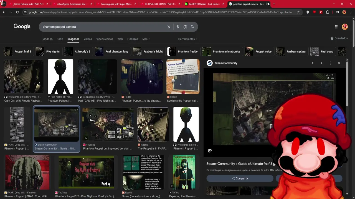355x199 pixels.
Task: Switch to the Web results tab
Action: (120, 39)
